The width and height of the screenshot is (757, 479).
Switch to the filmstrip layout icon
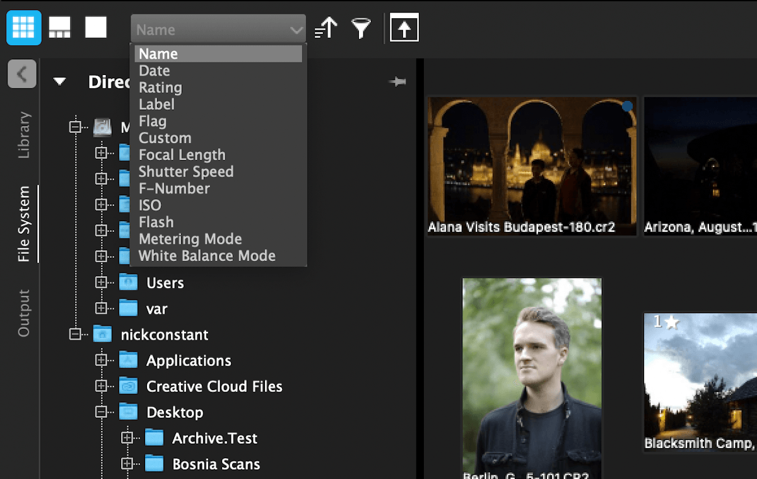pyautogui.click(x=60, y=27)
